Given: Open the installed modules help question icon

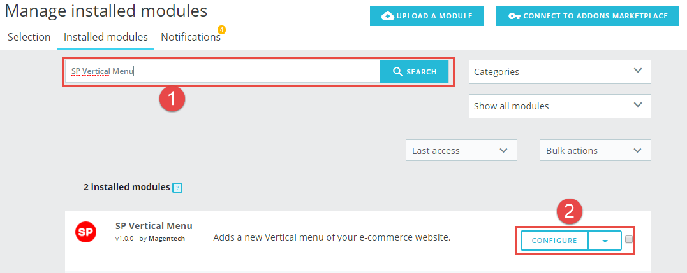Looking at the screenshot, I should point(177,188).
